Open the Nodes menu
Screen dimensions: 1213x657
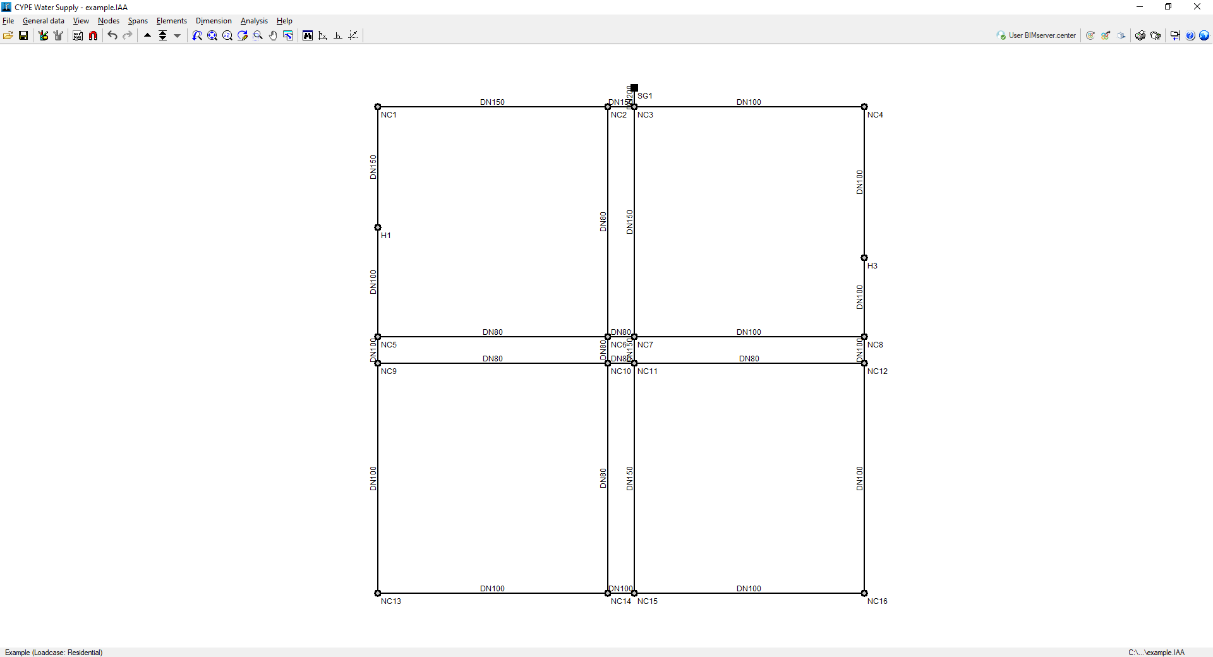pos(109,21)
